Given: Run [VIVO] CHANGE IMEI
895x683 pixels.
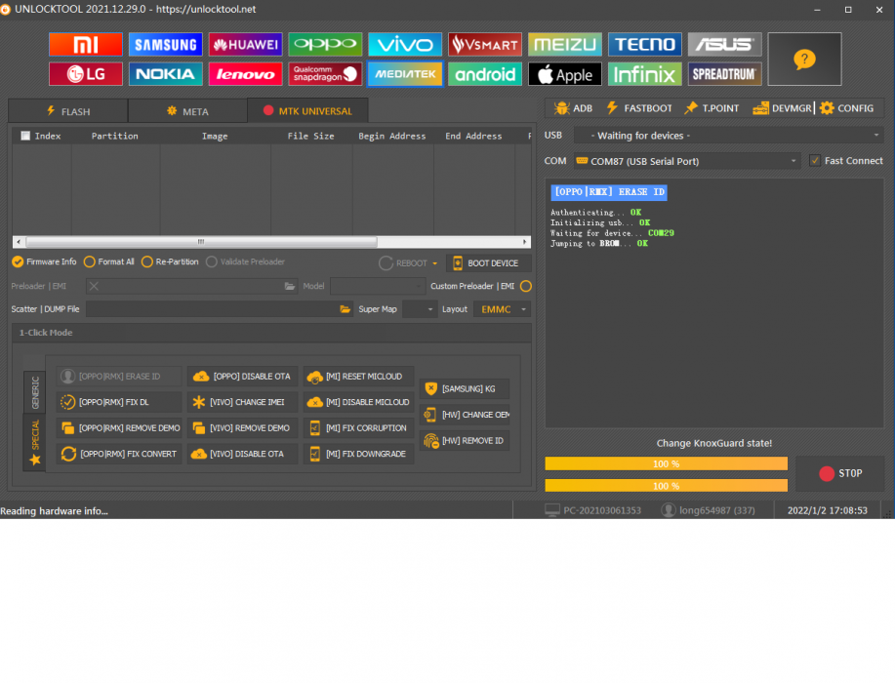Looking at the screenshot, I should coord(243,402).
